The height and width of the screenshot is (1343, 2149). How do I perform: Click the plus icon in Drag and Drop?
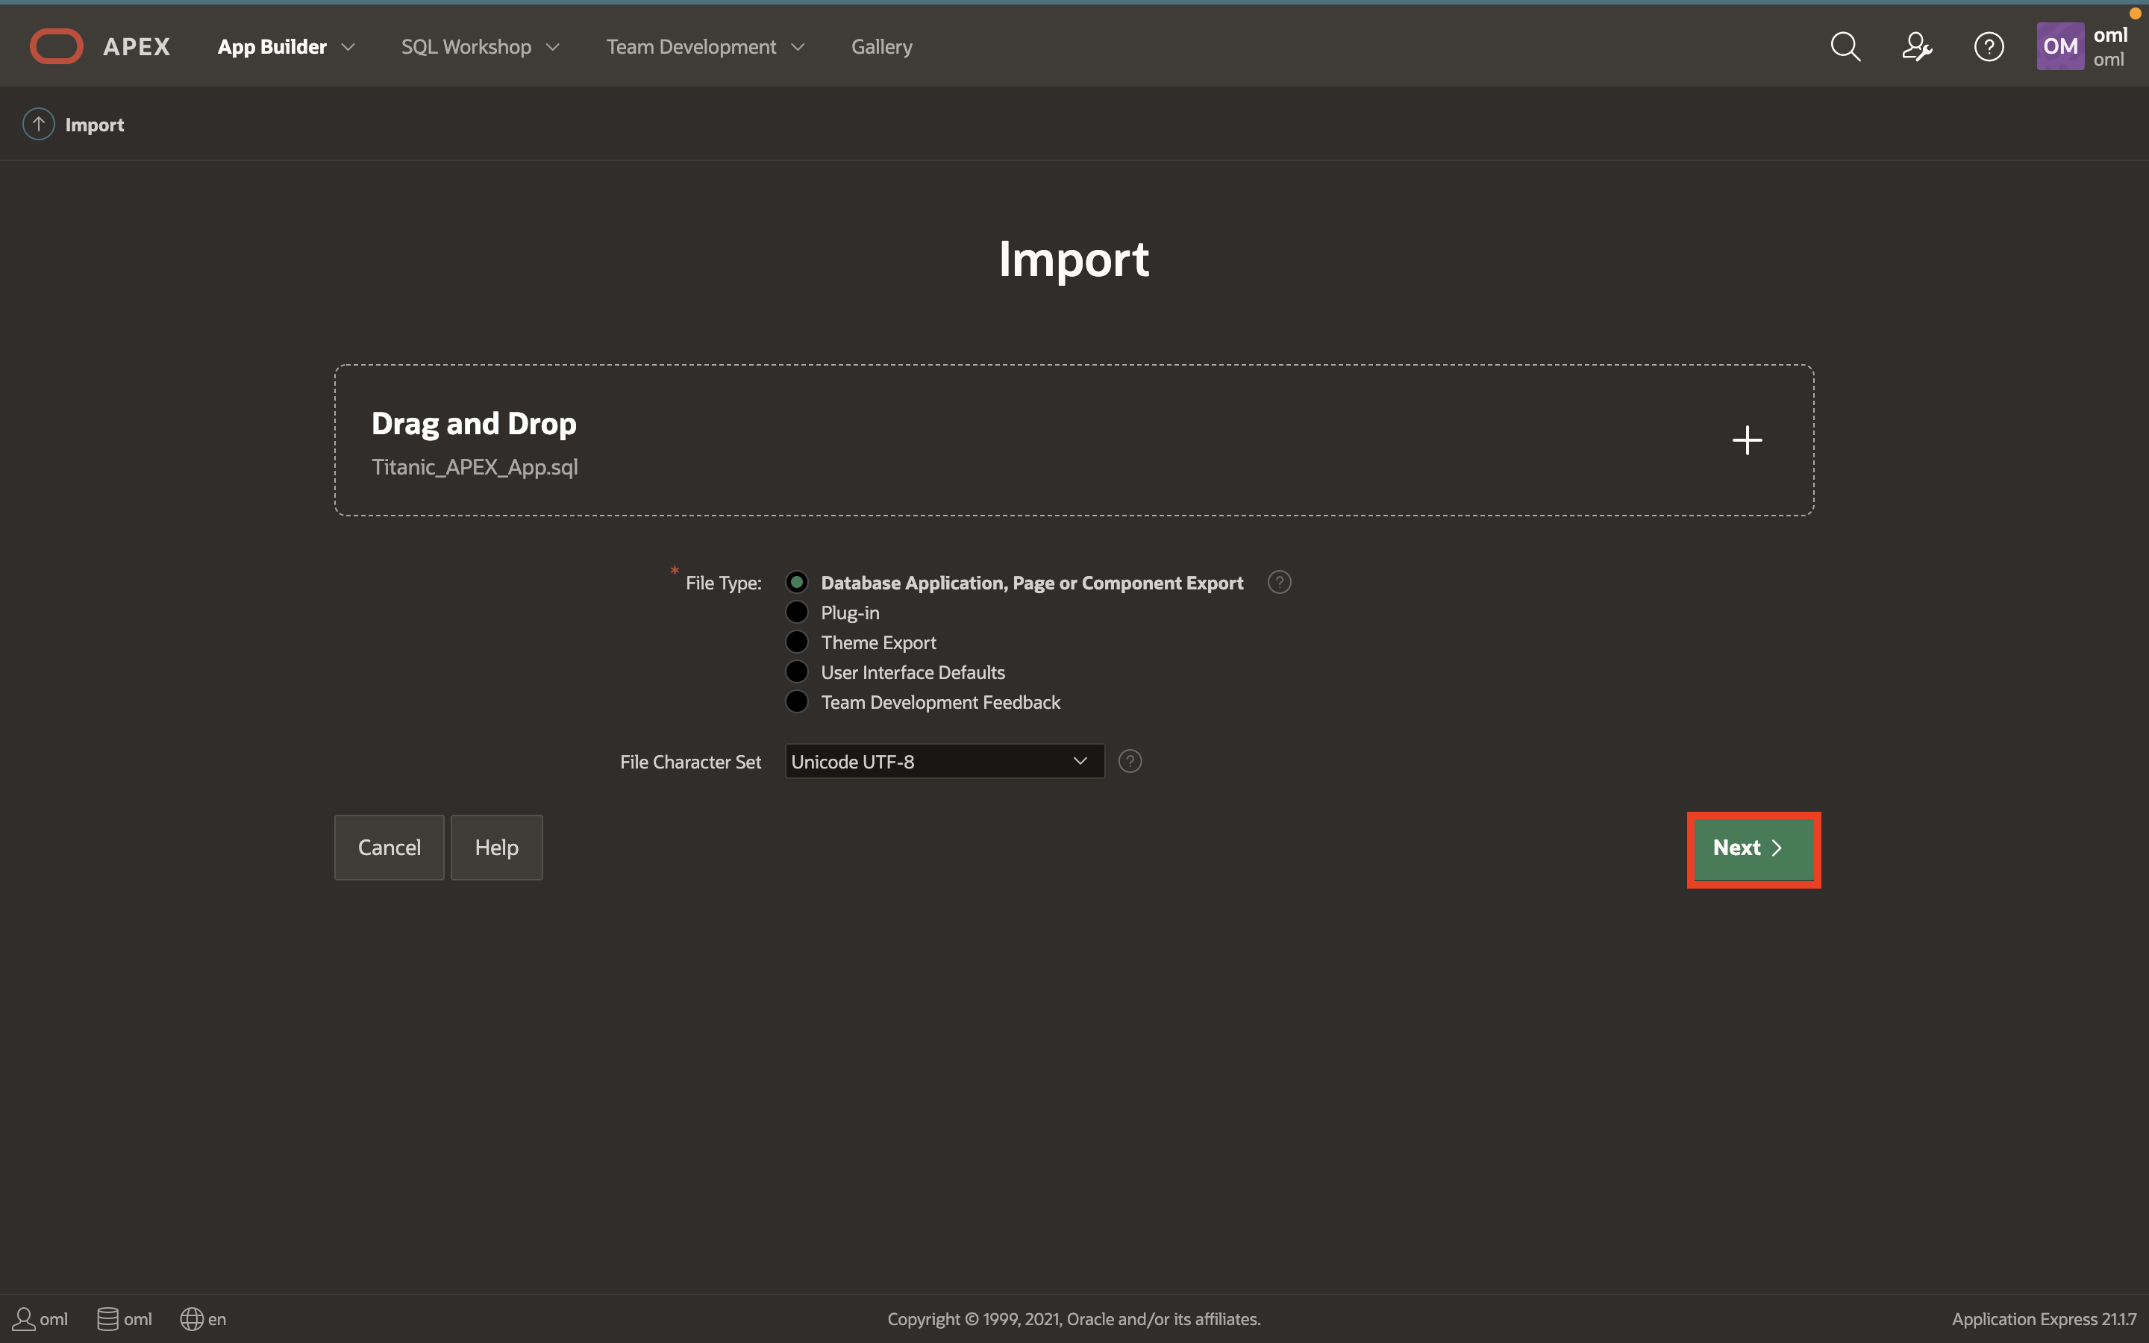(x=1747, y=439)
